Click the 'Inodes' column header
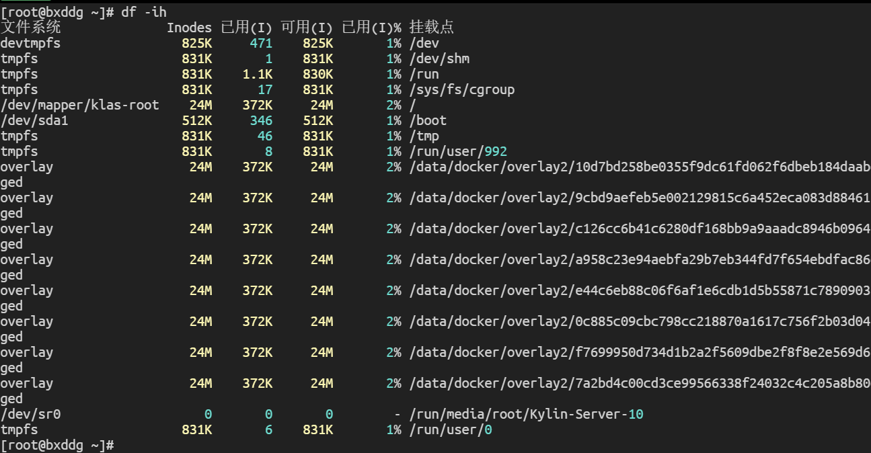Viewport: 871px width, 453px height. 189,28
